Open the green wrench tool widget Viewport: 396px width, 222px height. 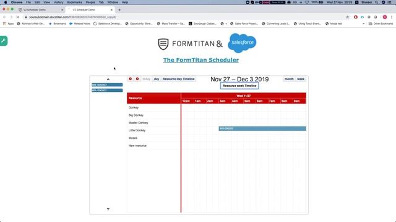pyautogui.click(x=4, y=41)
